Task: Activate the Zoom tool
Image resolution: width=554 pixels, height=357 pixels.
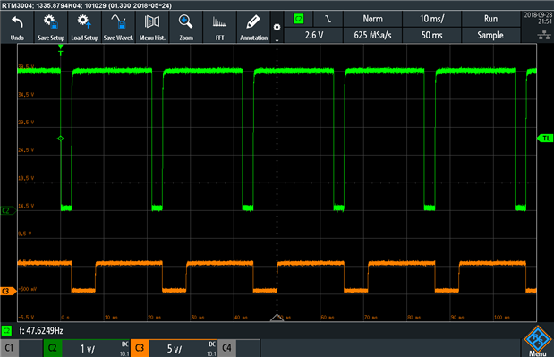Action: (x=186, y=27)
